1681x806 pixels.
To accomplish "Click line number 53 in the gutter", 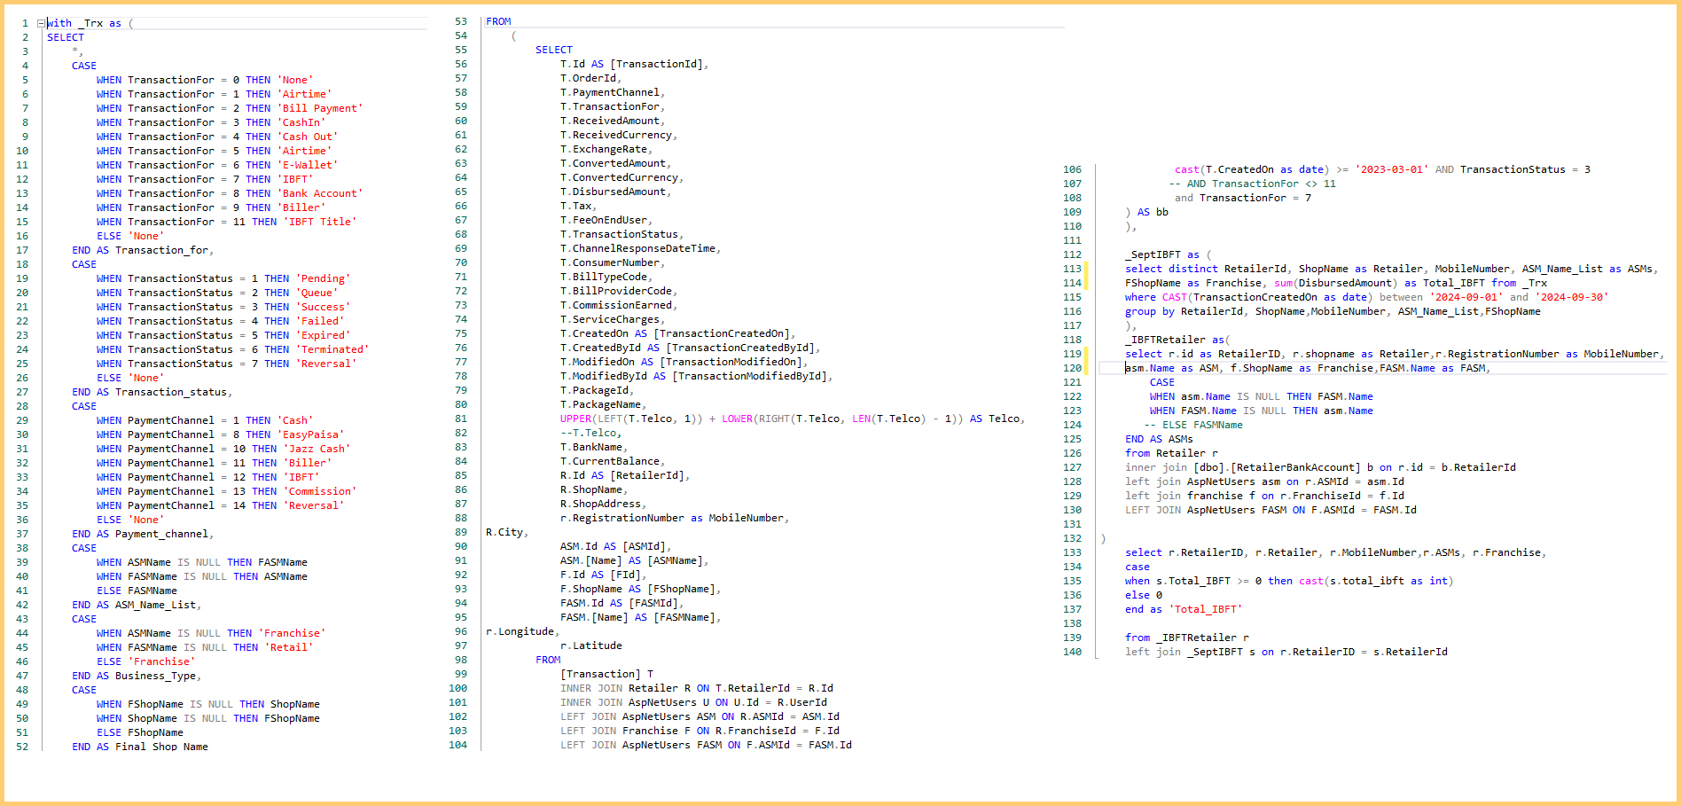I will (x=460, y=21).
